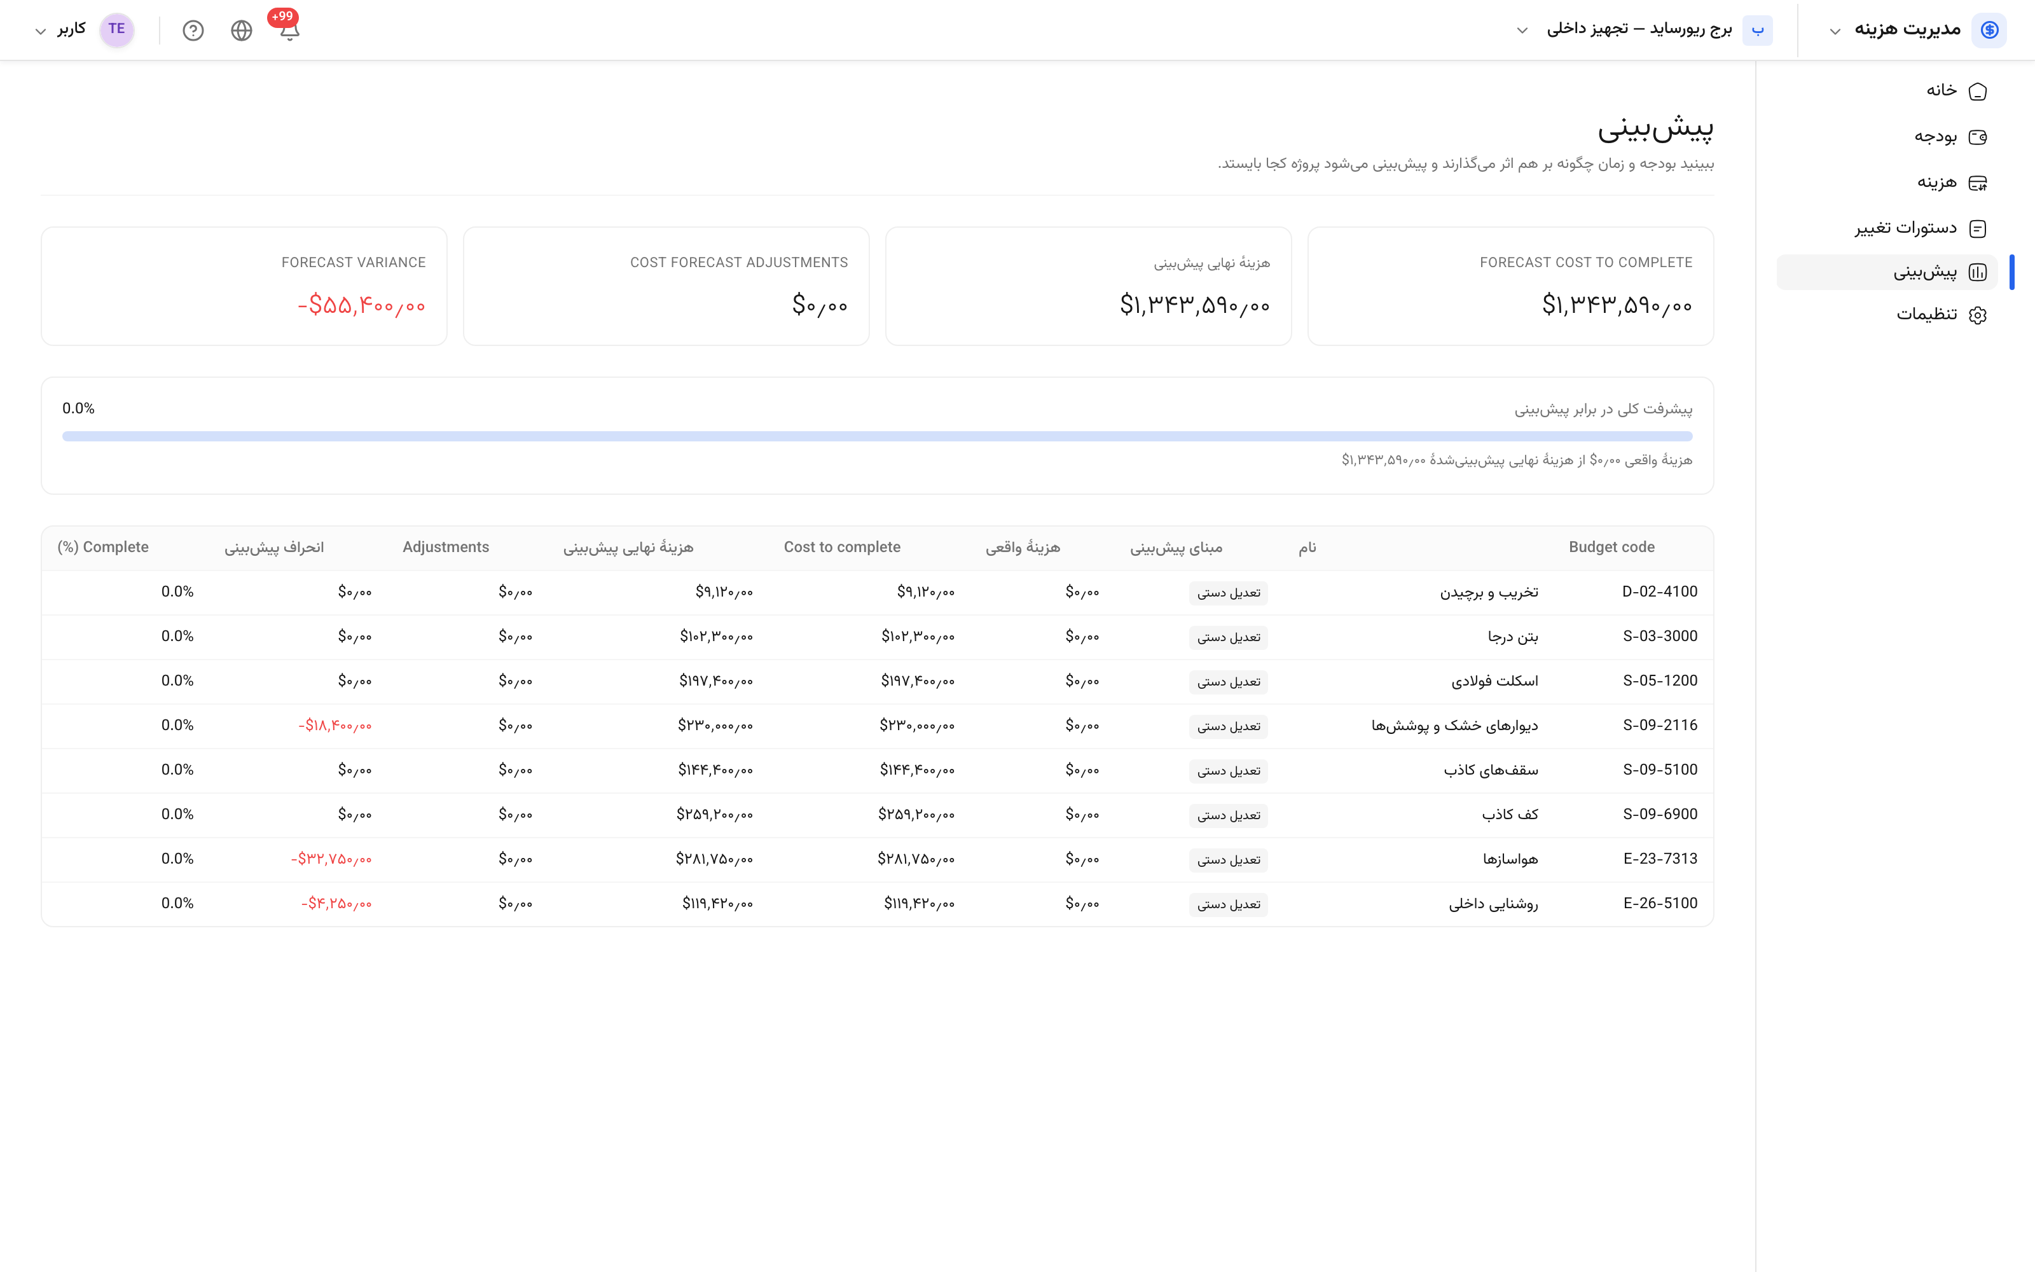Click the اسکلت فولادی row name
Image resolution: width=2035 pixels, height=1272 pixels.
(1494, 681)
